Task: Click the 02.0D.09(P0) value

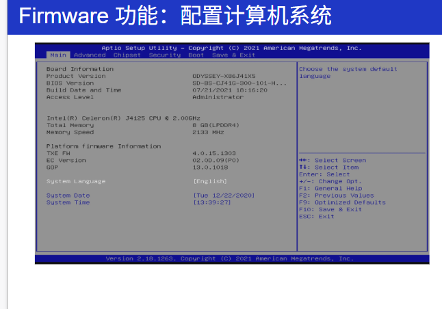Action: 216,160
